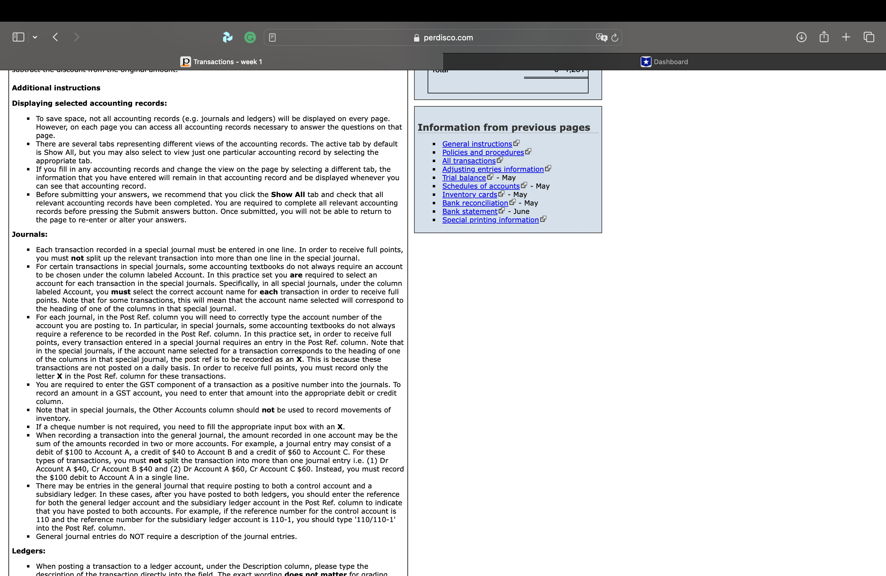Open the Share menu
This screenshot has height=576, width=886.
tap(824, 37)
